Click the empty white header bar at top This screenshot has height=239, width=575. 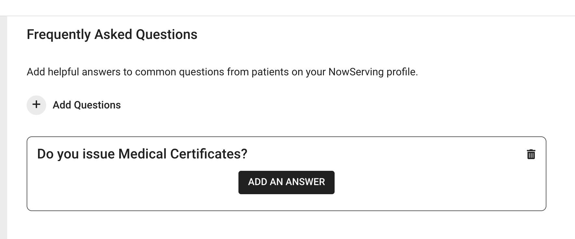click(287, 8)
